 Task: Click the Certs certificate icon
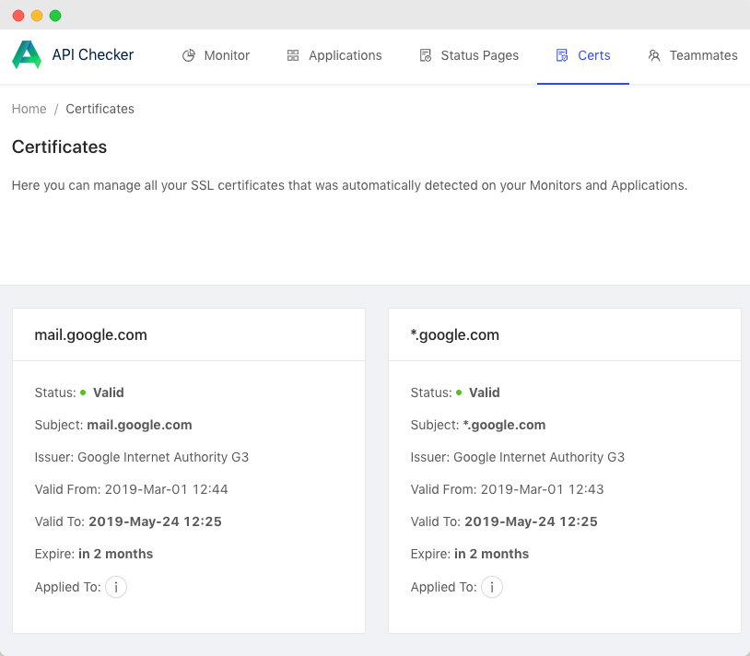click(562, 55)
